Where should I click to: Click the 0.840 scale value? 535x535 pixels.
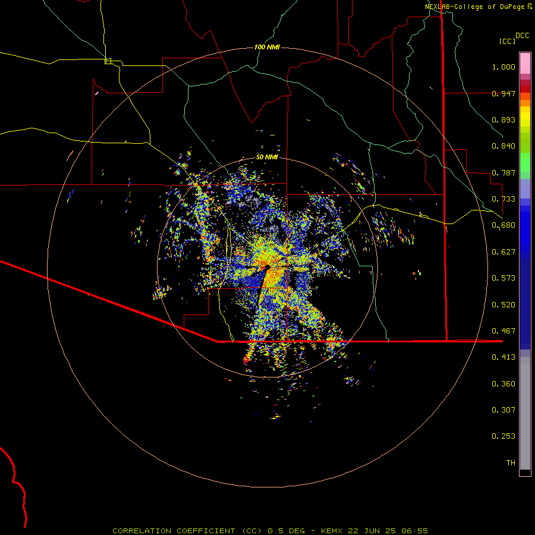click(x=503, y=146)
